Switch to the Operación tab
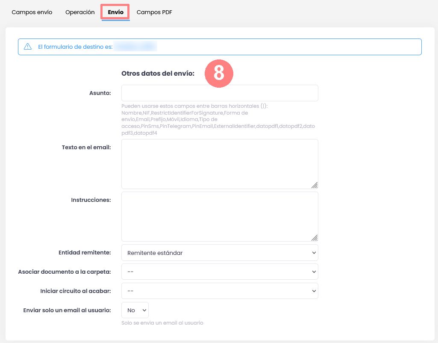The image size is (438, 343). [80, 12]
